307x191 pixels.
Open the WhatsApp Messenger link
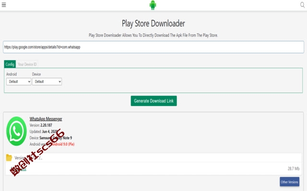[x=46, y=119]
